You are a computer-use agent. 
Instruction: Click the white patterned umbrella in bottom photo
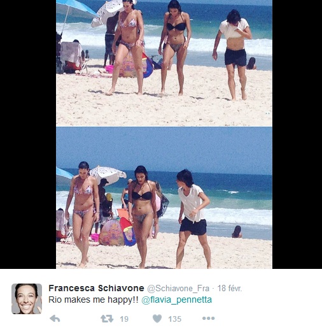point(108,175)
